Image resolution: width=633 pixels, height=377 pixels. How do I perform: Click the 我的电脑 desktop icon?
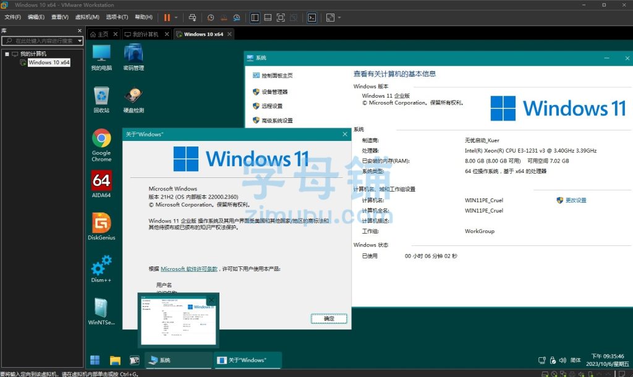[101, 57]
